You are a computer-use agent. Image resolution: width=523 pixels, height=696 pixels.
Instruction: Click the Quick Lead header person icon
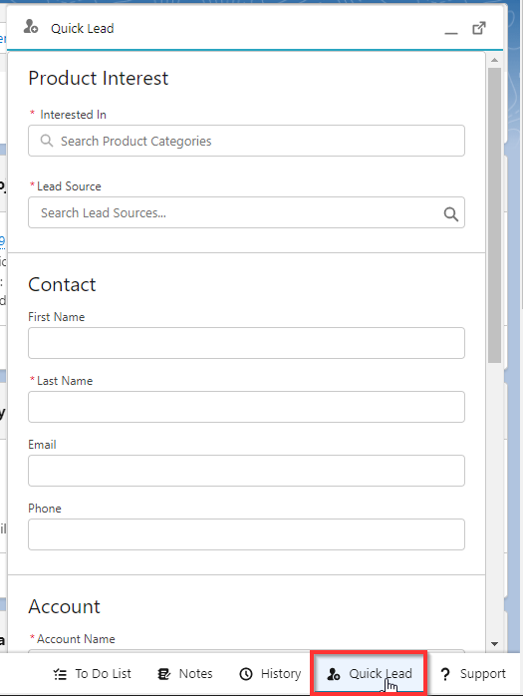[x=31, y=27]
